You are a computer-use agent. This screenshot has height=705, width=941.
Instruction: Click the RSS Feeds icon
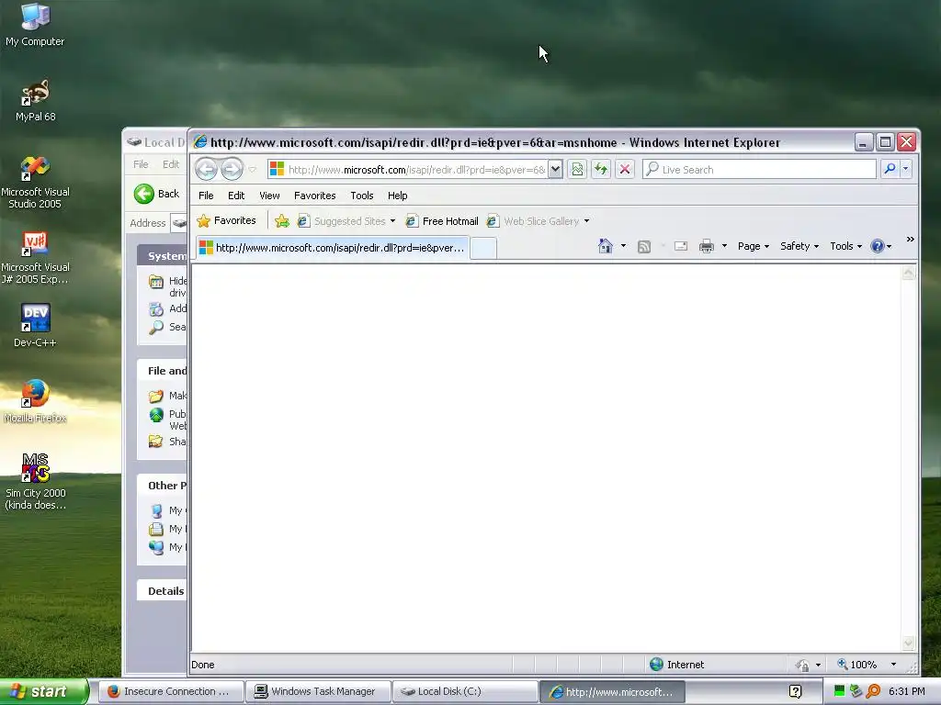[x=644, y=246]
